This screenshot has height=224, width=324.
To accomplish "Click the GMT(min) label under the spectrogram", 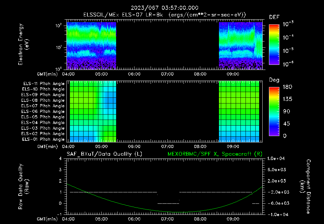I will (47, 74).
